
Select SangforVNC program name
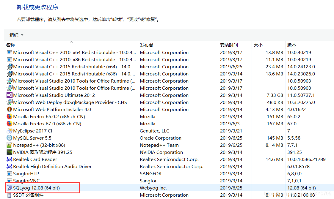26,181
